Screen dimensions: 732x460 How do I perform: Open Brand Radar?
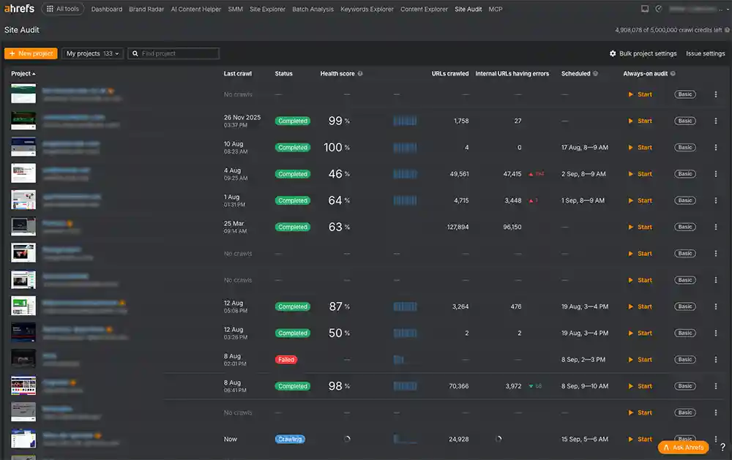point(146,10)
